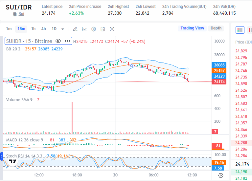Click the TradingView logo on chart

(x=13, y=161)
